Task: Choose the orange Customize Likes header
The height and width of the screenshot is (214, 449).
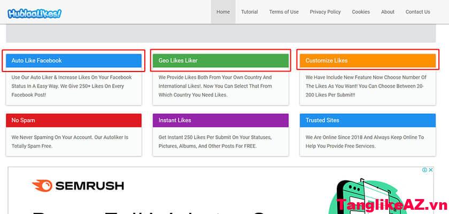Action: coord(368,61)
